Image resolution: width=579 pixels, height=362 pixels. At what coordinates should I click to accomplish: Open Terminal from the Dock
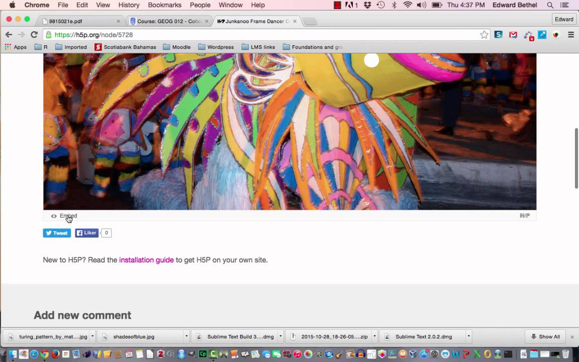click(x=508, y=354)
